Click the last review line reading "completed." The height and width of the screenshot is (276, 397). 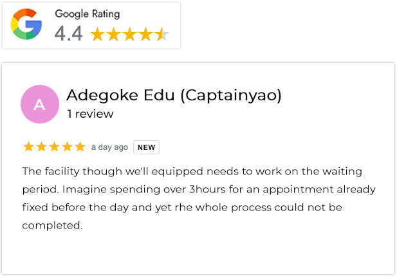[52, 226]
